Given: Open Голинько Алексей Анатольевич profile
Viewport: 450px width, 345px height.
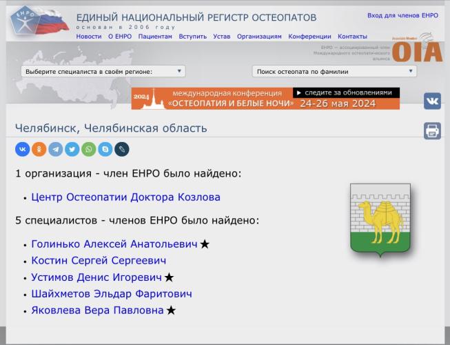Looking at the screenshot, I should coord(114,244).
